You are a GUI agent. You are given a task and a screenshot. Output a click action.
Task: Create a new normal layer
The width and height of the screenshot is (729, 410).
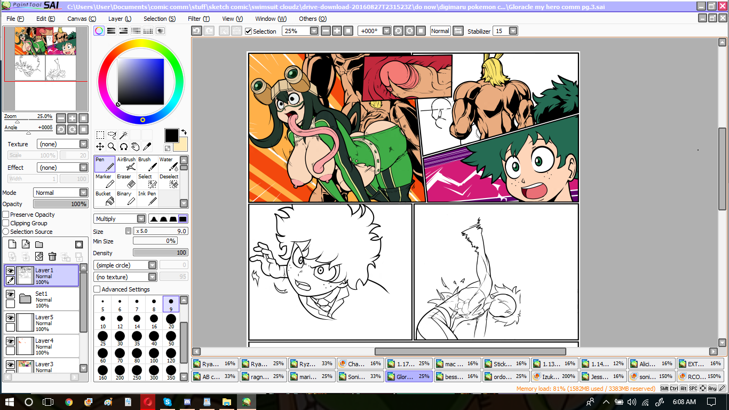tap(12, 245)
